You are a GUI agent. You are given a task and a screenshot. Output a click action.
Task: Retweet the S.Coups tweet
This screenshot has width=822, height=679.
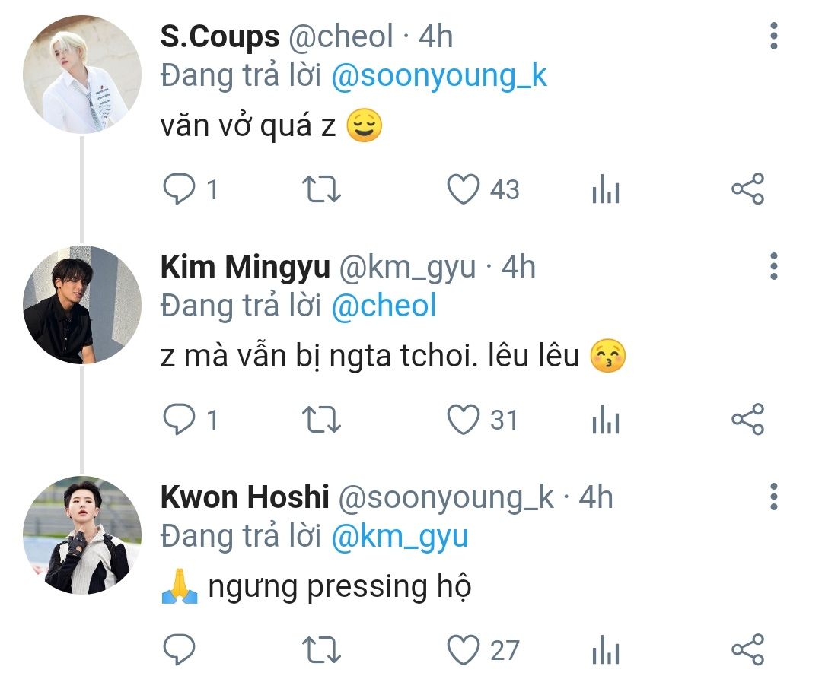click(321, 189)
